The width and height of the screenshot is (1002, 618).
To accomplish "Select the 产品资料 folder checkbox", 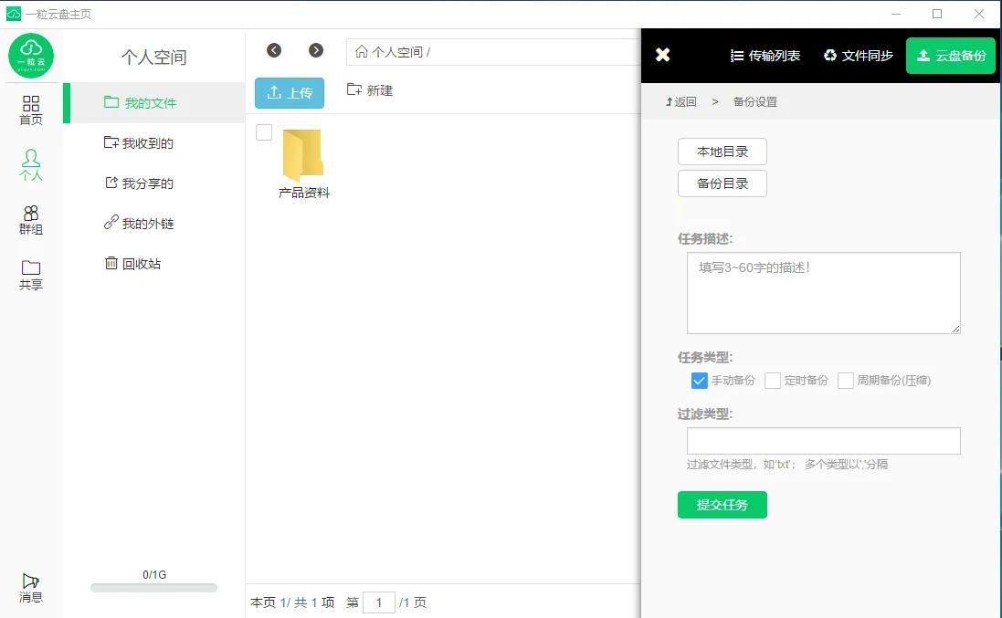I will coord(264,132).
